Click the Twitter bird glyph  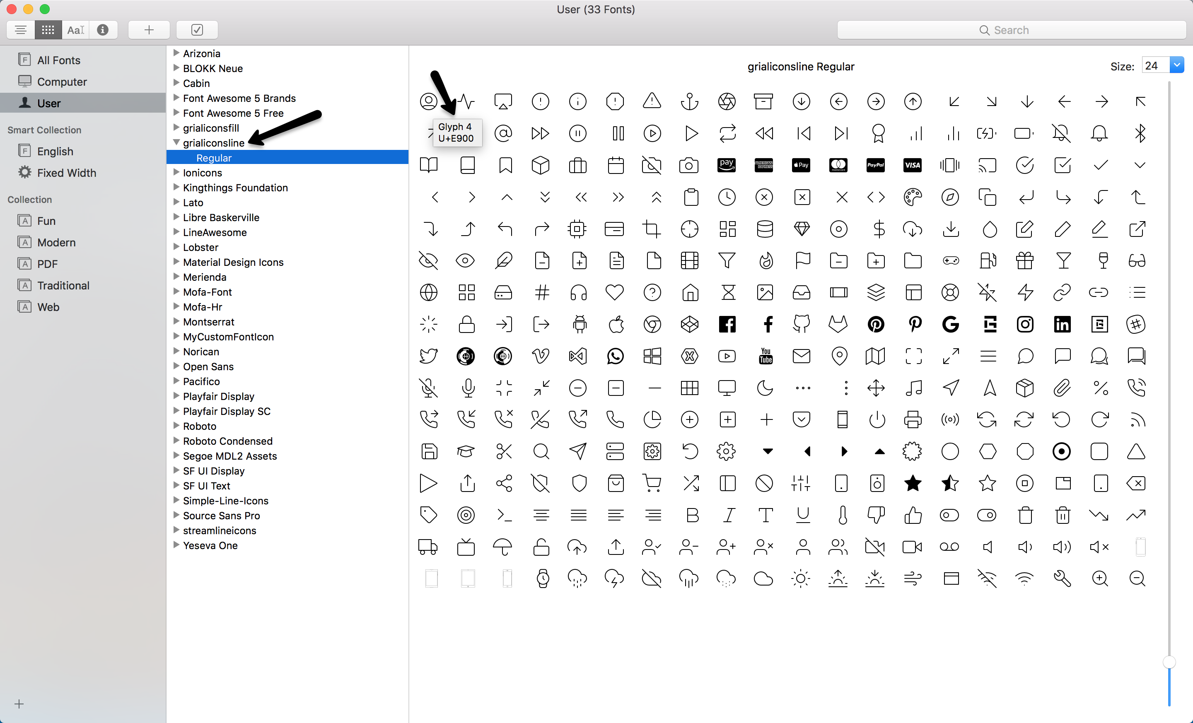(428, 356)
